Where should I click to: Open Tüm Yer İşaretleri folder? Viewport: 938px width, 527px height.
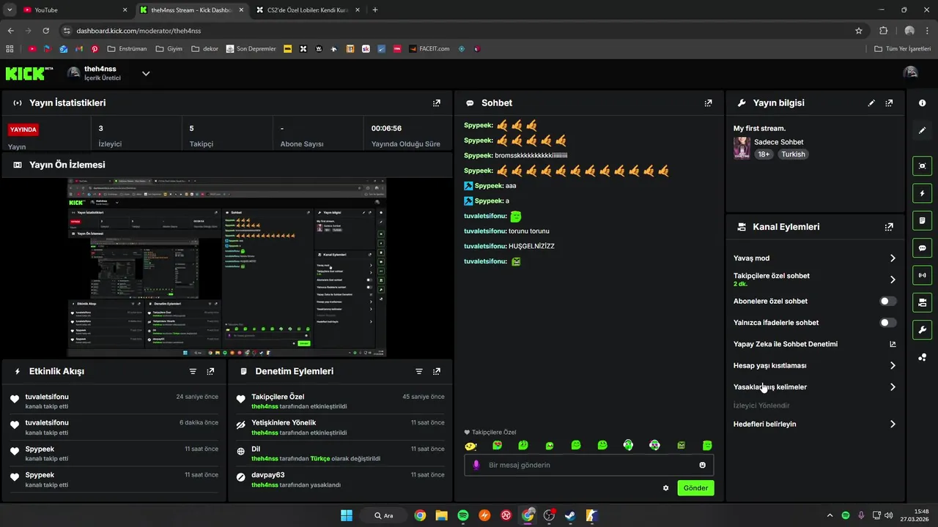[903, 49]
